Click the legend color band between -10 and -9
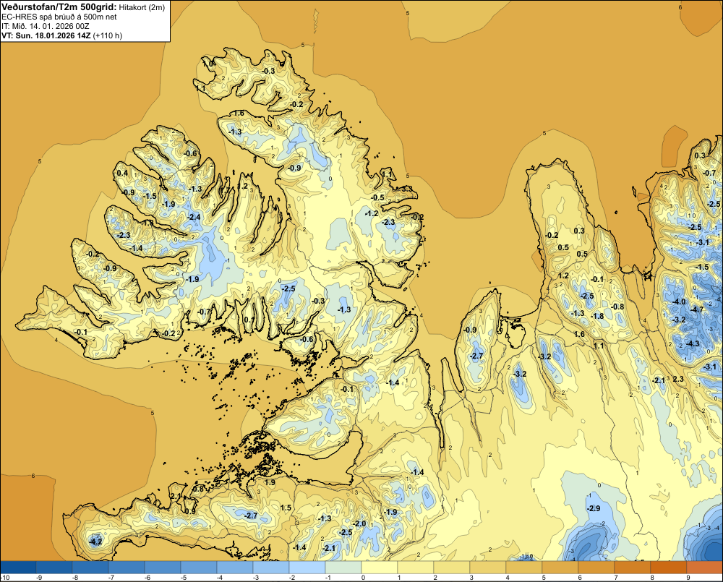Screen dimensions: 723x582 (x=19, y=568)
